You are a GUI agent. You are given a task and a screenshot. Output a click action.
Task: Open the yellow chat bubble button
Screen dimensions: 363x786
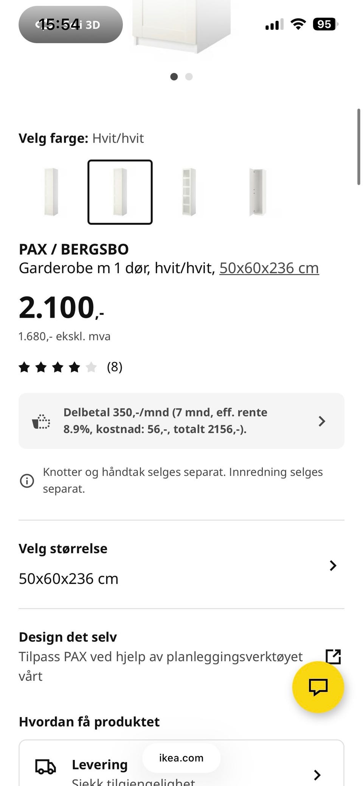[318, 687]
